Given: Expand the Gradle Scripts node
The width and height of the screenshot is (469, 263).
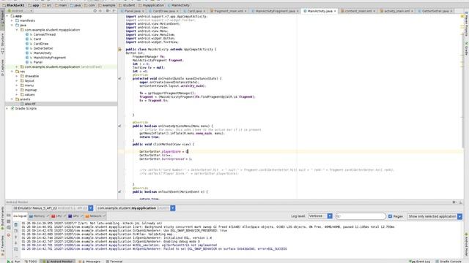Looking at the screenshot, I should coord(7,109).
